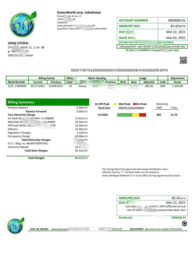192x271 pixels.
Task: Click the 'Electric Consumption' underlined heading
Action: (x=131, y=108)
